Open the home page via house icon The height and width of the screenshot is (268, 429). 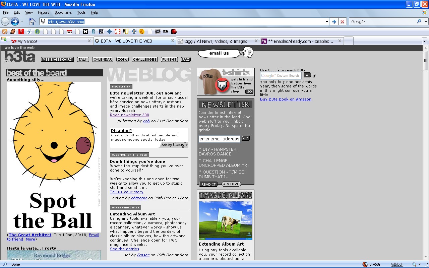tap(32, 22)
